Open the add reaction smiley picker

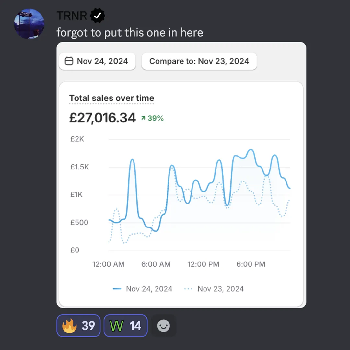click(164, 325)
